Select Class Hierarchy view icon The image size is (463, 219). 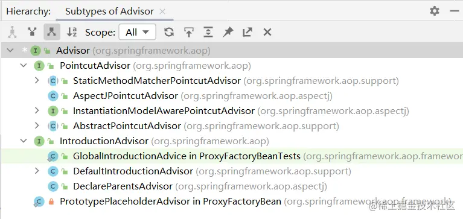coord(12,32)
